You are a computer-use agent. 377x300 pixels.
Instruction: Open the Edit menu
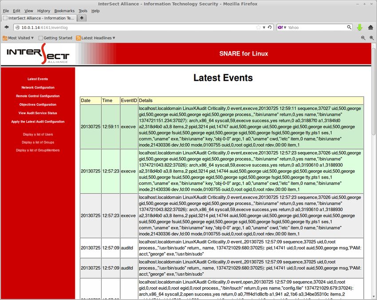tap(16, 11)
